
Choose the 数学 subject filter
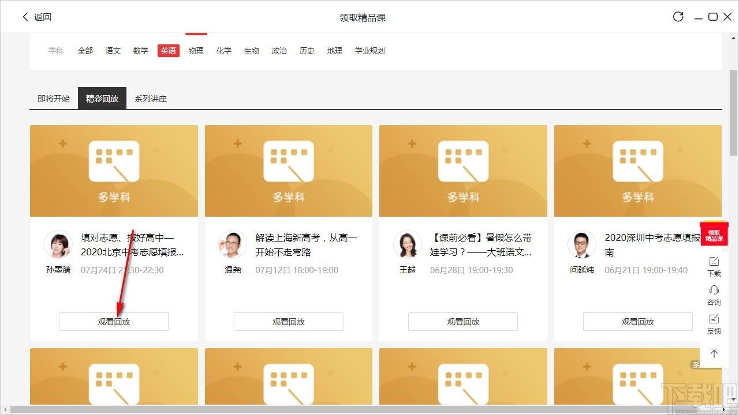141,51
